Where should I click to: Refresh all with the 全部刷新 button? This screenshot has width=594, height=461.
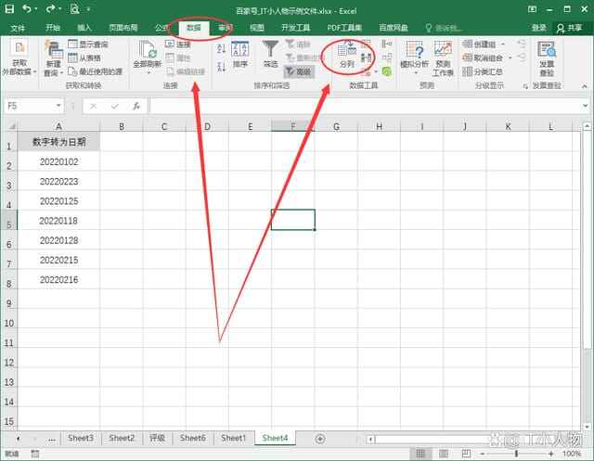tap(148, 58)
